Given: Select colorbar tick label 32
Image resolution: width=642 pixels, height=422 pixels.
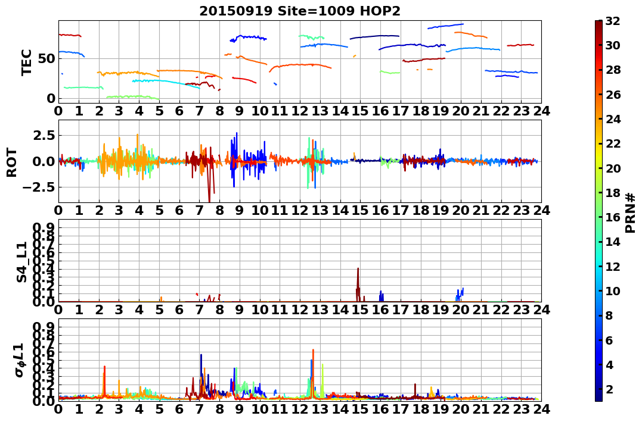Looking at the screenshot, I should [613, 21].
